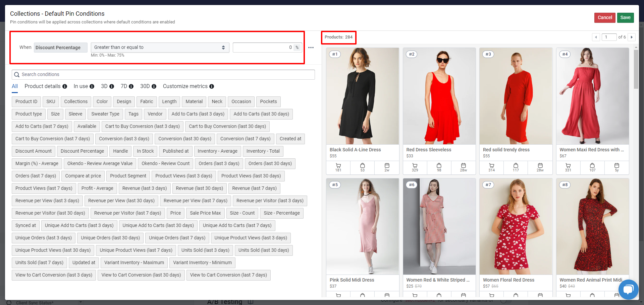Switch to the Product details tab
The width and height of the screenshot is (644, 305).
(x=43, y=86)
